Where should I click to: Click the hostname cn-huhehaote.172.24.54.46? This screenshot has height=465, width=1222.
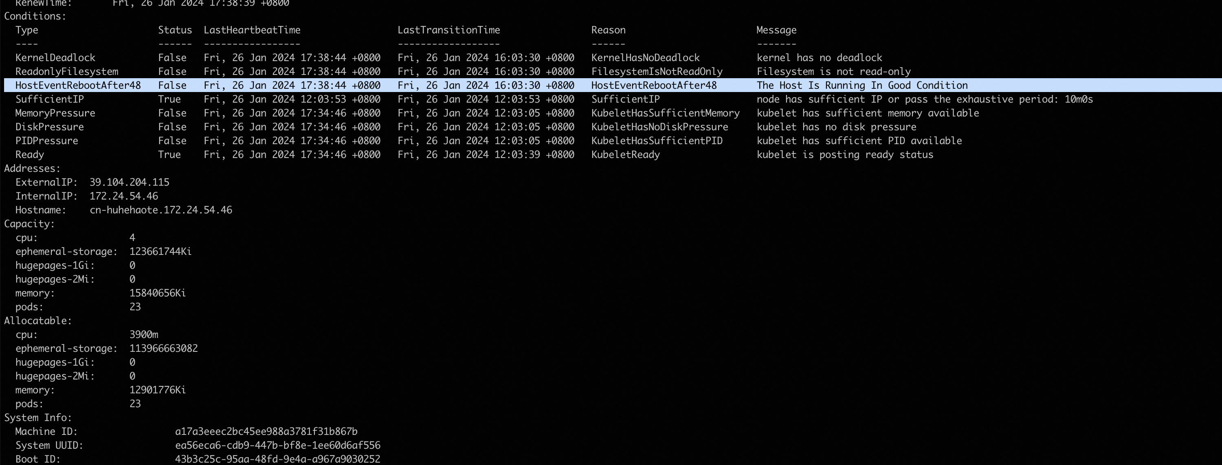click(x=161, y=210)
